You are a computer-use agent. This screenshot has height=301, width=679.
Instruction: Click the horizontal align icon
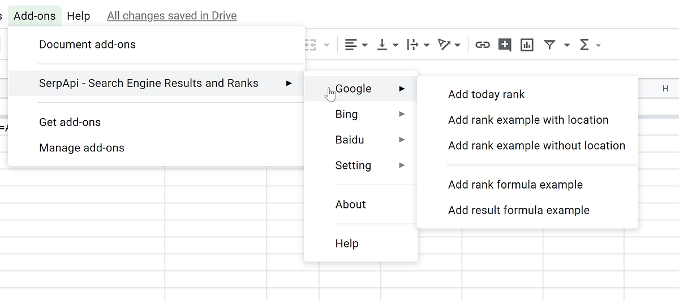click(351, 45)
